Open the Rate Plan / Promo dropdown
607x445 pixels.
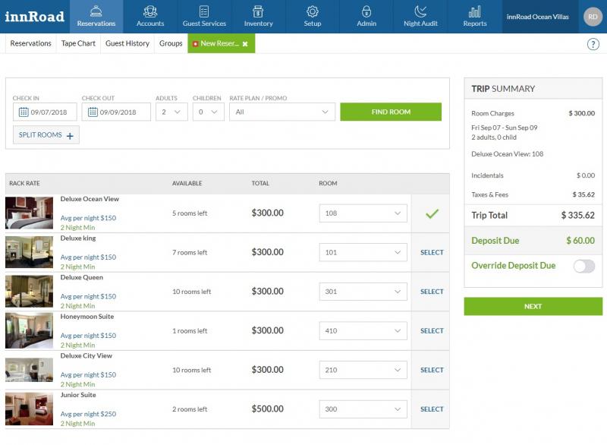pos(281,112)
